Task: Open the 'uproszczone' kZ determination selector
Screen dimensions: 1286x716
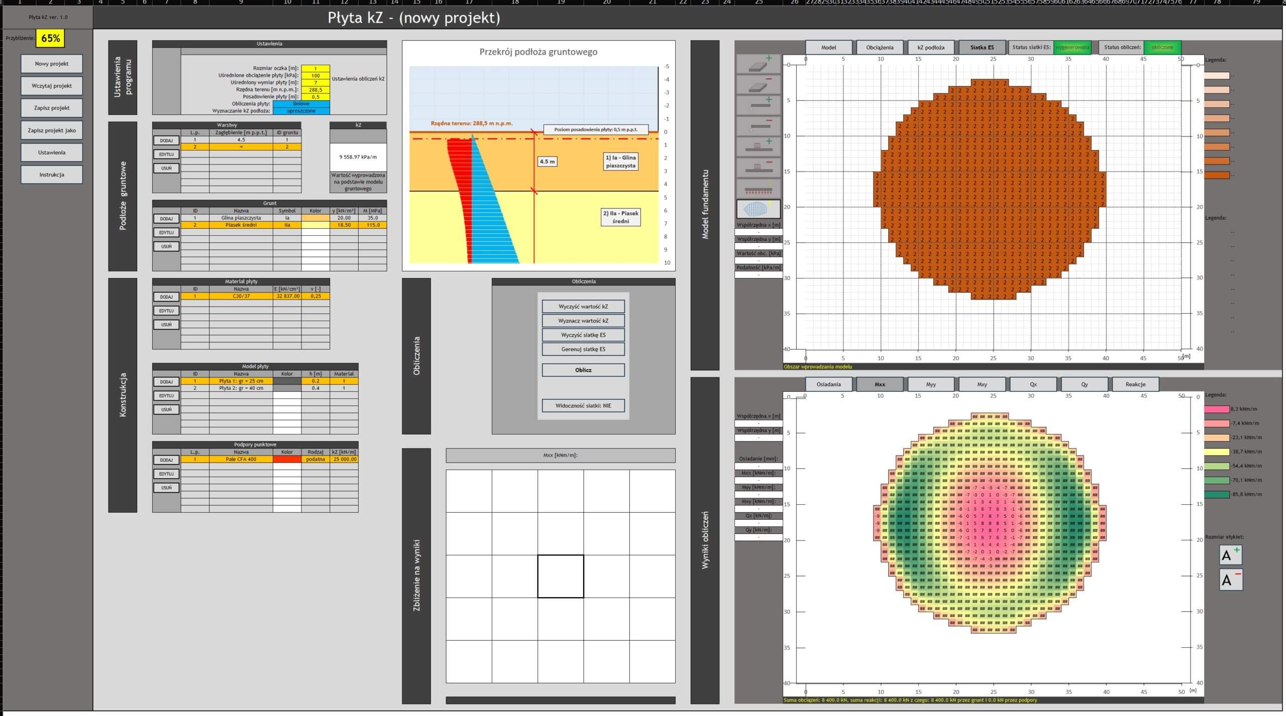Action: coord(301,111)
